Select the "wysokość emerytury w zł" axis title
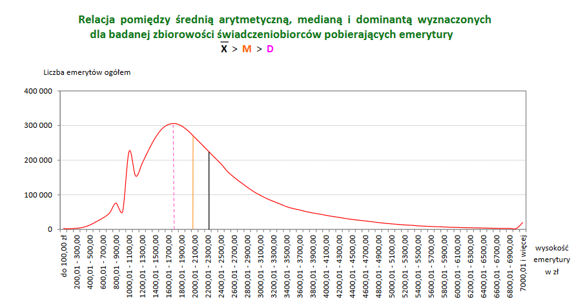This screenshot has height=306, width=585. click(552, 260)
